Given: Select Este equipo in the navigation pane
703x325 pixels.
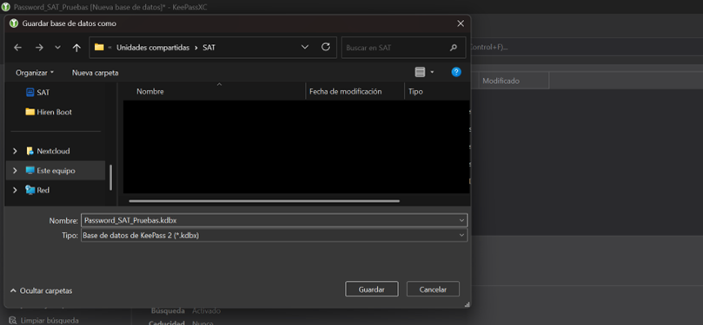Looking at the screenshot, I should [x=56, y=171].
